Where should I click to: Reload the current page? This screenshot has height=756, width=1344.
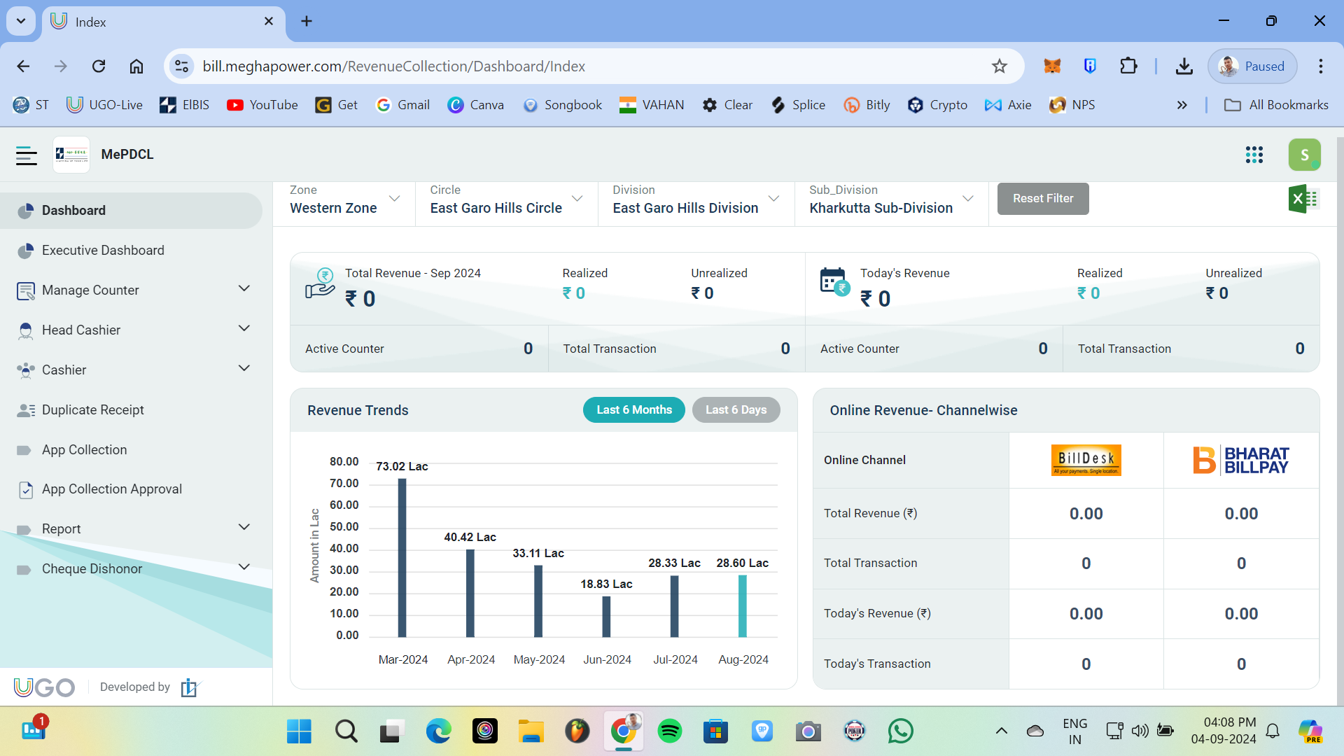pos(99,66)
